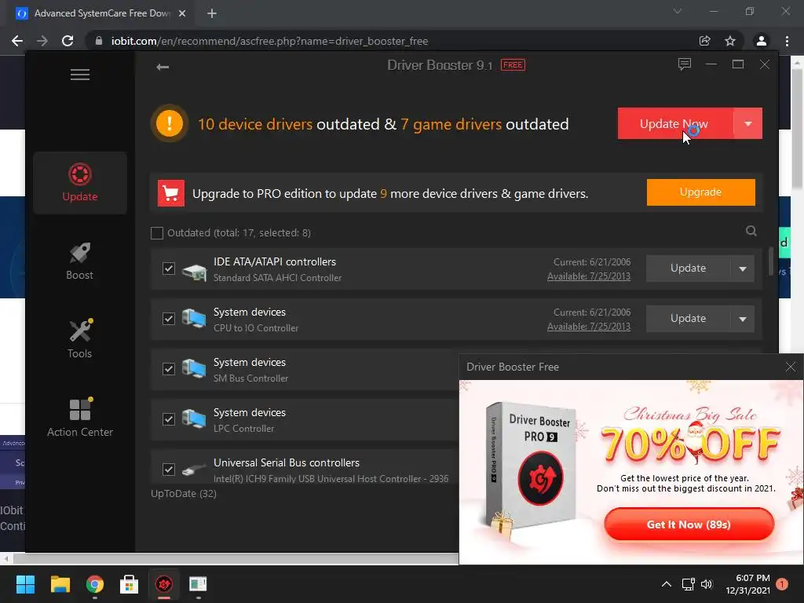Open the Boost section in the sidebar

(80, 261)
